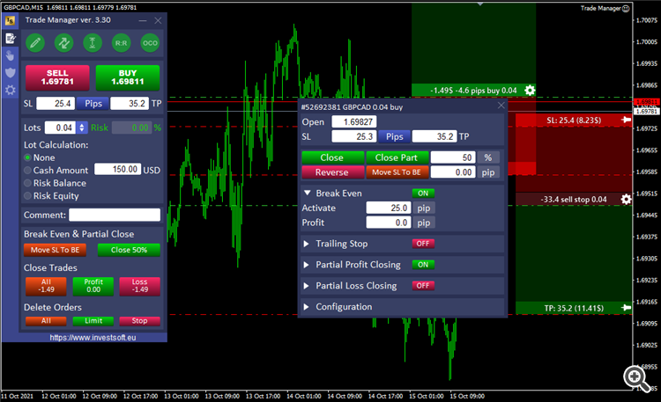Screen dimensions: 661x402
Task: Click the Close Part 50 percent field
Action: coord(453,157)
